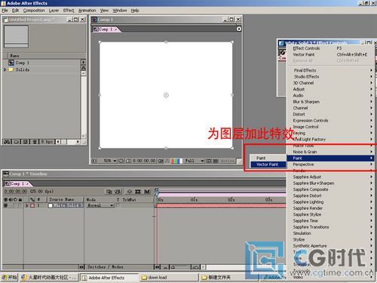This screenshot has width=377, height=283.
Task: Choose Paint in the Paint submenu
Action: click(x=268, y=158)
